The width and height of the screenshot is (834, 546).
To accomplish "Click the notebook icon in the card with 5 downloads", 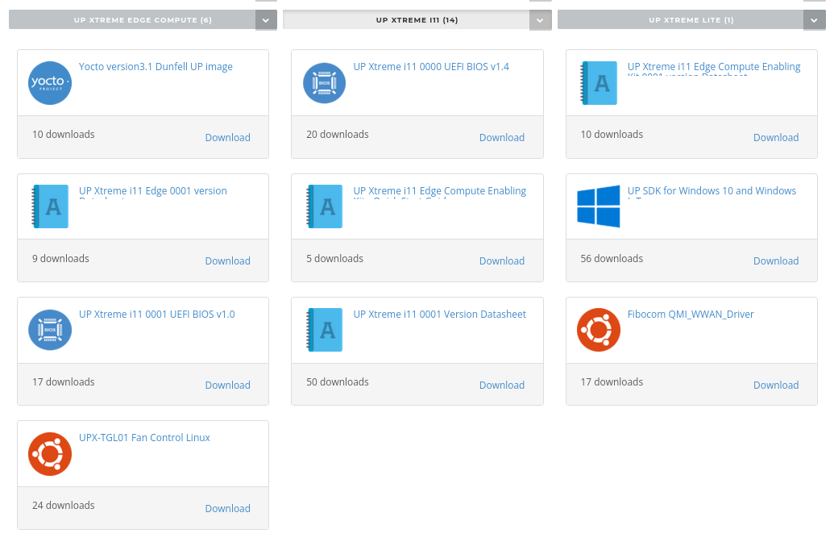I will tap(325, 206).
